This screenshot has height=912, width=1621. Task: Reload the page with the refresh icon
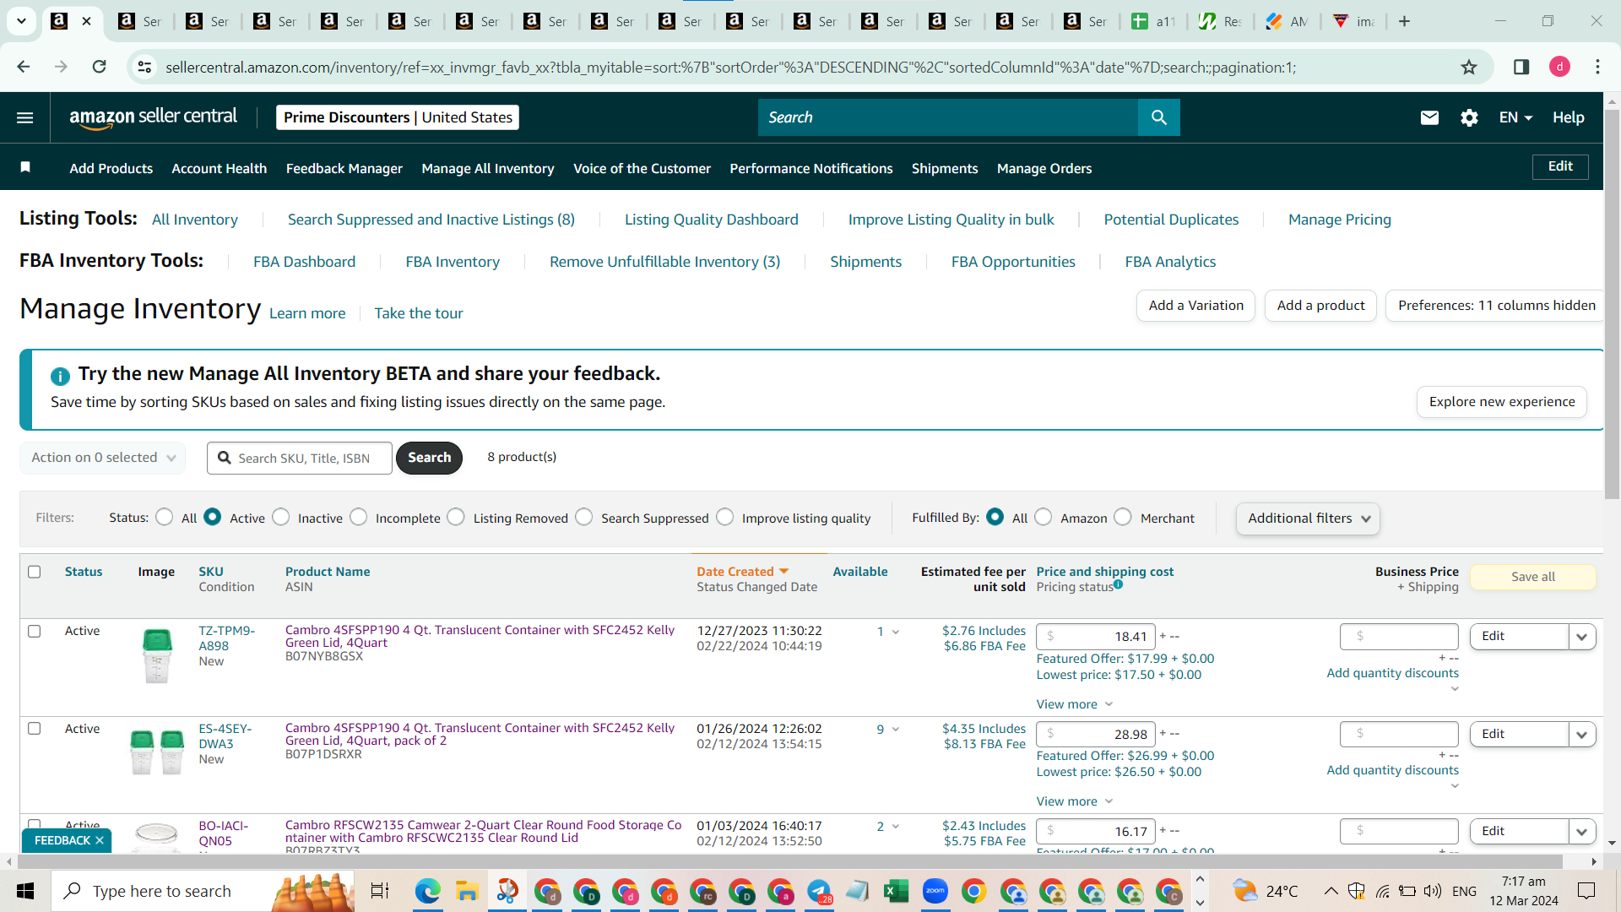(99, 67)
